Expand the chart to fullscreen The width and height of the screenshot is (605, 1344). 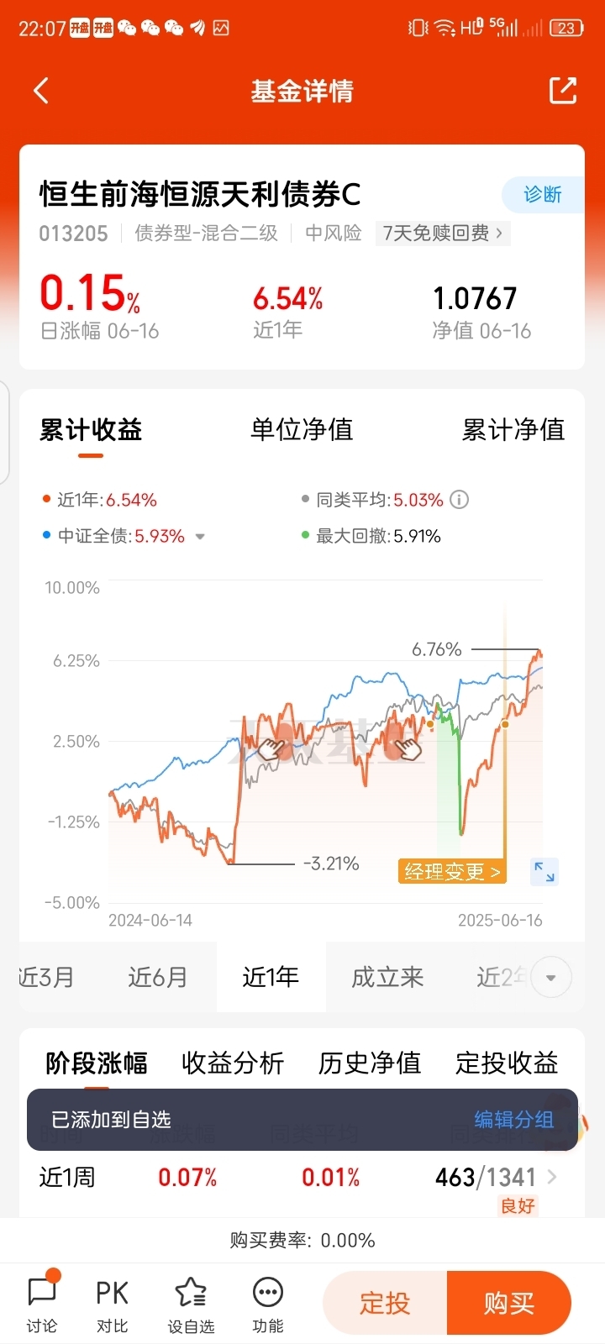pos(544,871)
